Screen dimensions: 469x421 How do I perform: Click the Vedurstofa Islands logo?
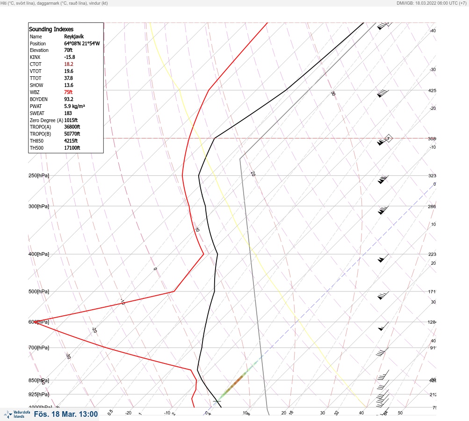point(17,414)
